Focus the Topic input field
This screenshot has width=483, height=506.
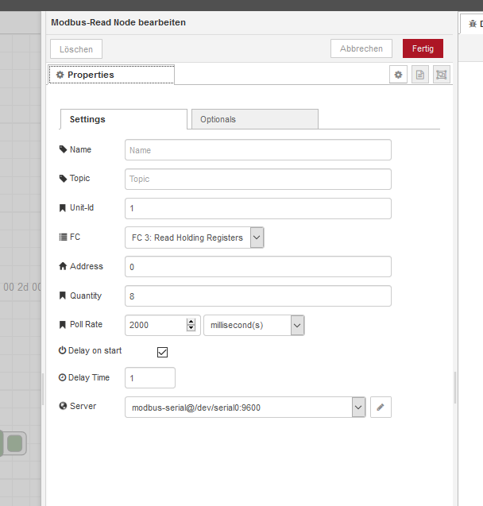(258, 179)
